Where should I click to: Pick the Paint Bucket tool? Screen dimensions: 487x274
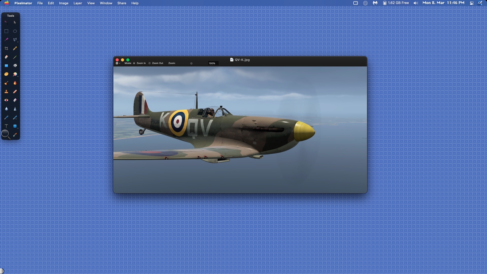(x=15, y=66)
